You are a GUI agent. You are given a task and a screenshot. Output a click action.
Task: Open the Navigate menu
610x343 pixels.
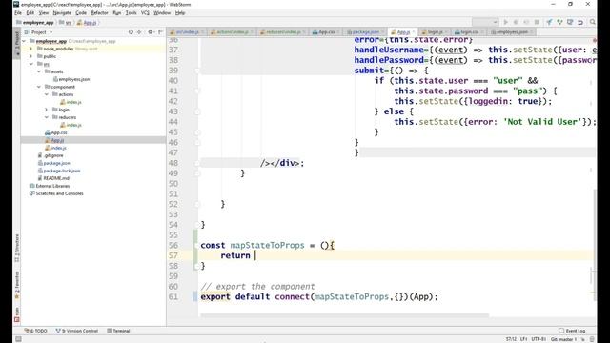pos(62,12)
